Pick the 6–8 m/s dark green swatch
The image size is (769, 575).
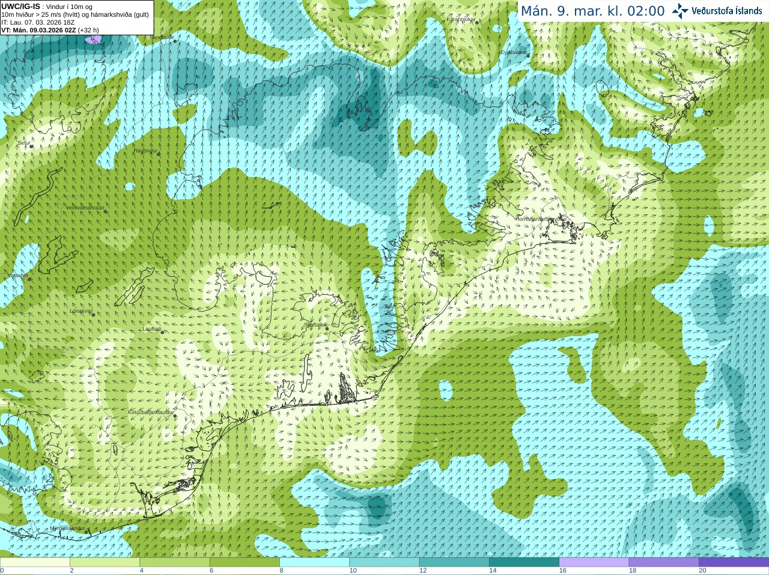pos(245,562)
